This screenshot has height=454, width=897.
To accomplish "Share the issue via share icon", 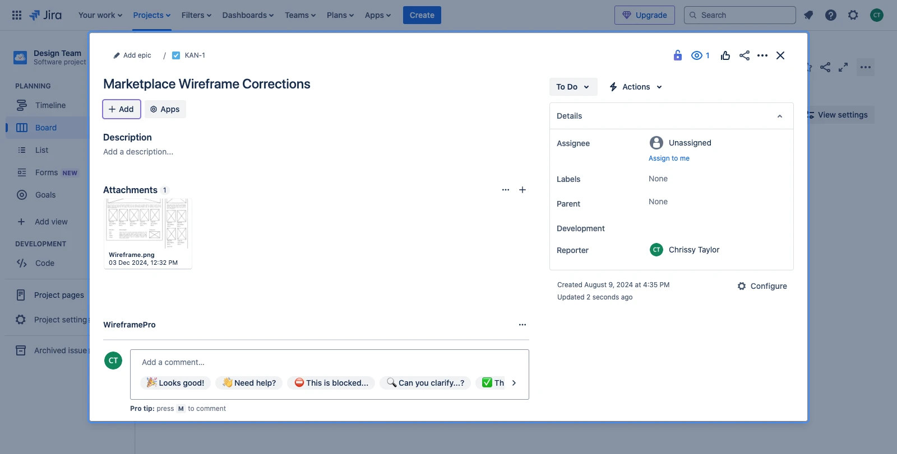I will [745, 55].
